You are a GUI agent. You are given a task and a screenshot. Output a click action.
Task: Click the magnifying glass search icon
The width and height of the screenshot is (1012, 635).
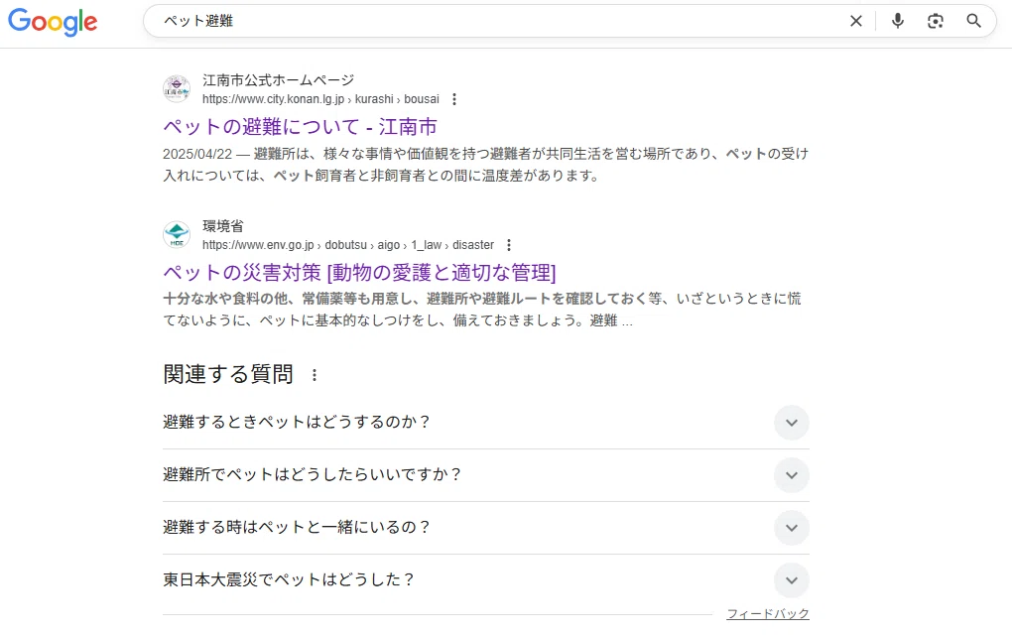pyautogui.click(x=974, y=21)
